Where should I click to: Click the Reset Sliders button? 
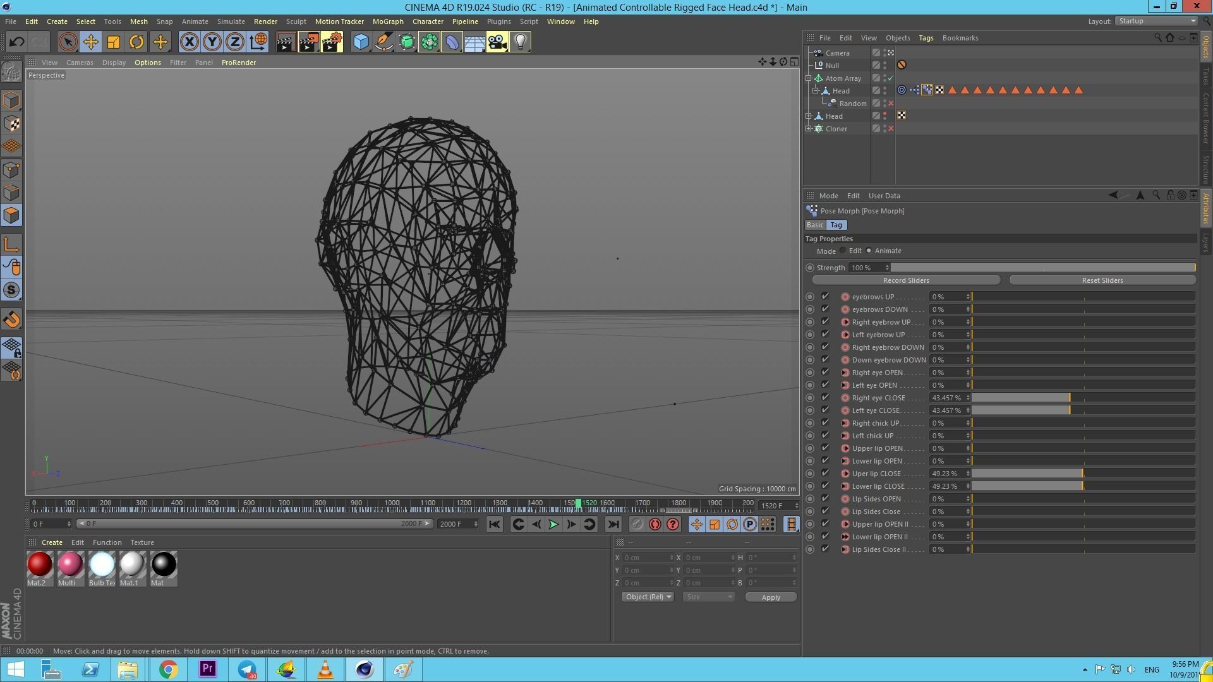pos(1102,280)
